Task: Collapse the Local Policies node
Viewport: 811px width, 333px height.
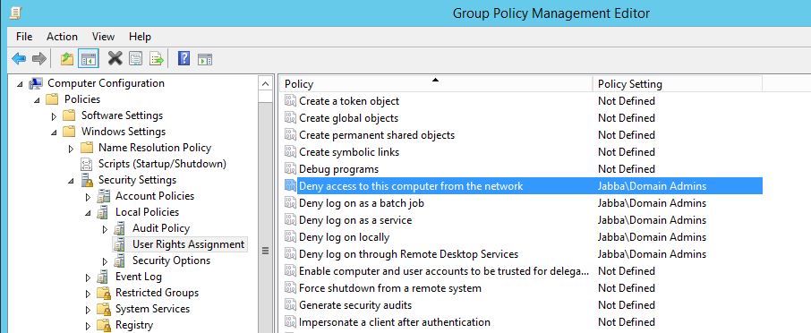Action: (88, 213)
